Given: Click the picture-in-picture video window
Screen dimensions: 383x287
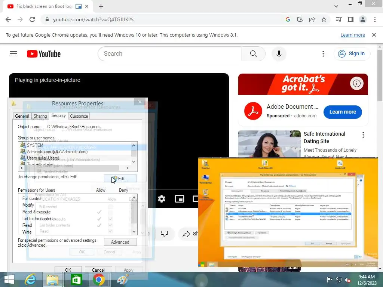Looking at the screenshot, I should point(288,212).
